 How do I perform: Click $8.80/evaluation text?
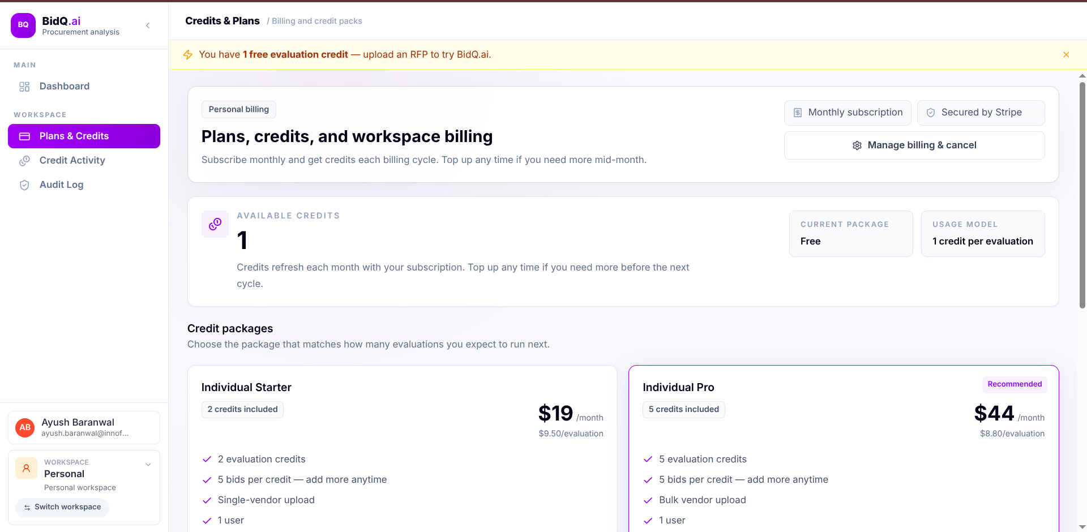pos(1012,434)
